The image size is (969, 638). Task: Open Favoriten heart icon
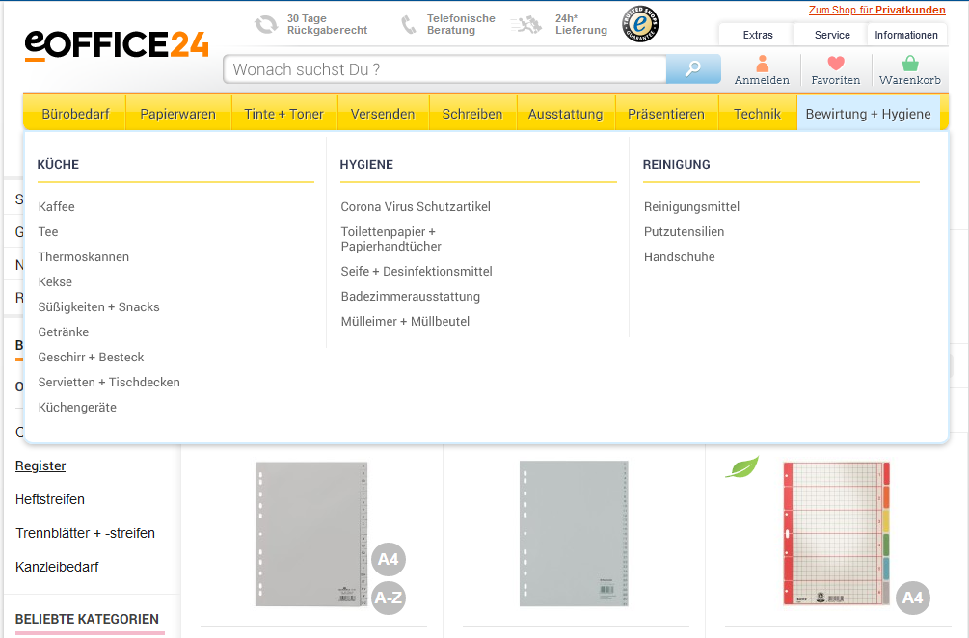coord(835,65)
